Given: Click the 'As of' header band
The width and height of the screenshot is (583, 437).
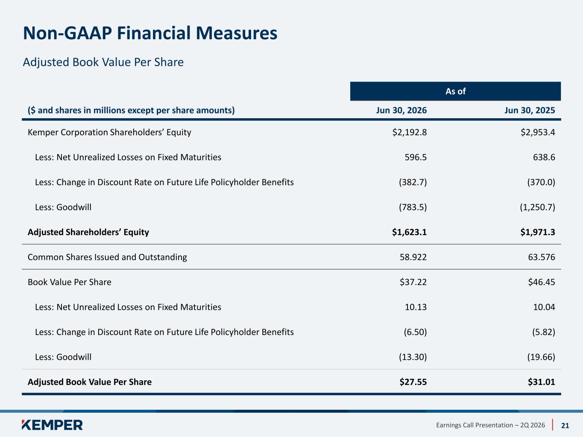Looking at the screenshot, I should click(x=455, y=91).
